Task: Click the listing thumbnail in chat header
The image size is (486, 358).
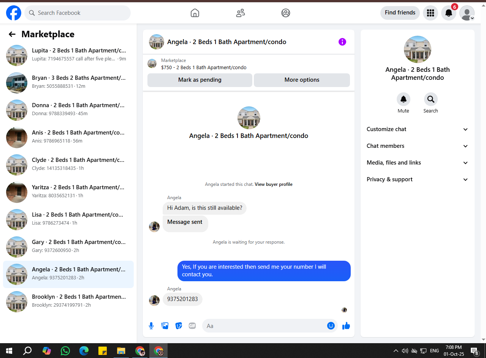Action: click(157, 42)
